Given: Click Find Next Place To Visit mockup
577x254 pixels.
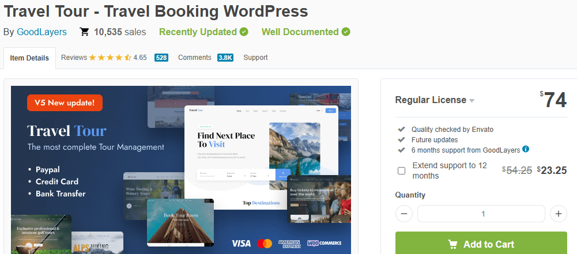Looking at the screenshot, I should 261,157.
